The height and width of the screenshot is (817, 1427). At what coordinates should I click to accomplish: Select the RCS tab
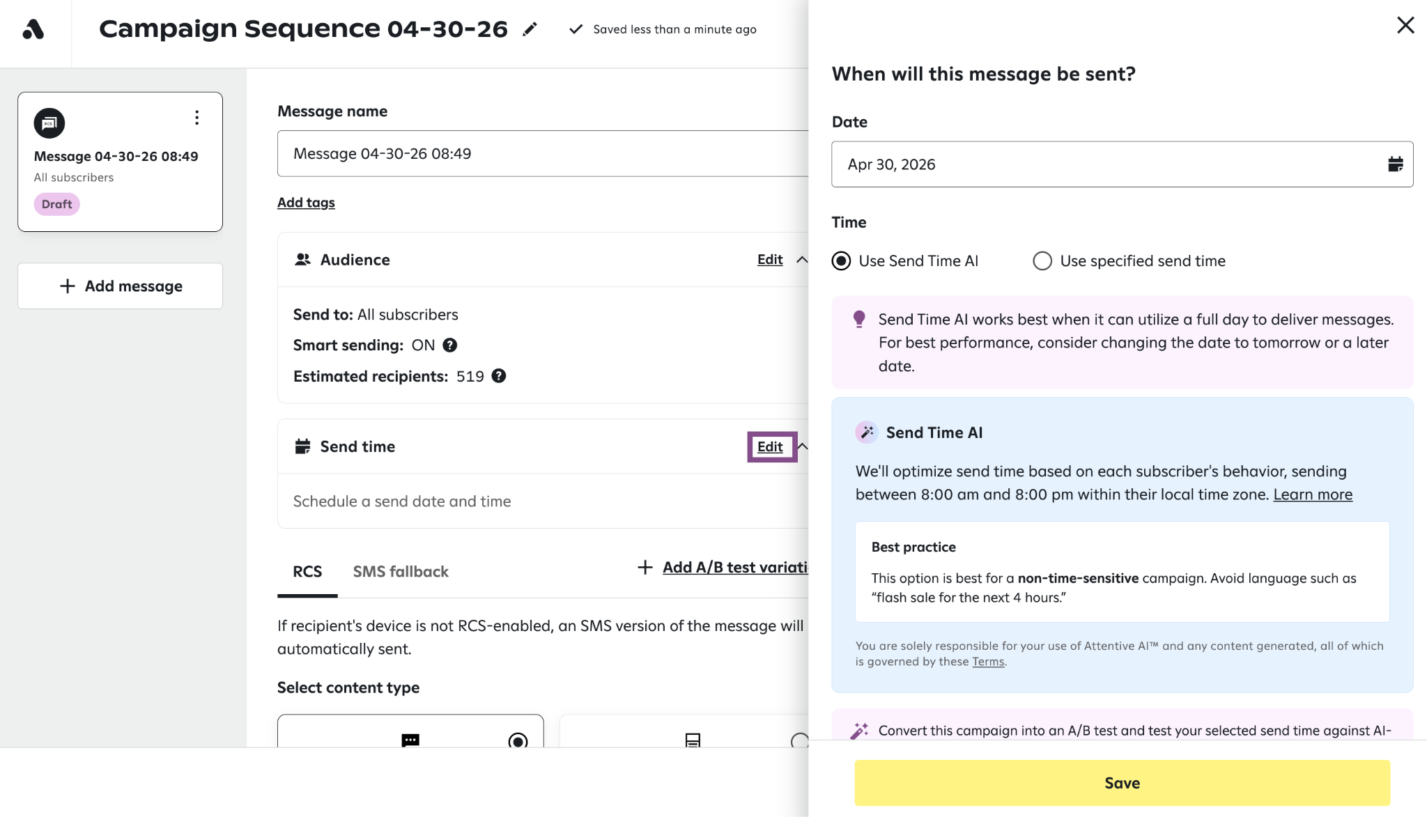point(307,572)
